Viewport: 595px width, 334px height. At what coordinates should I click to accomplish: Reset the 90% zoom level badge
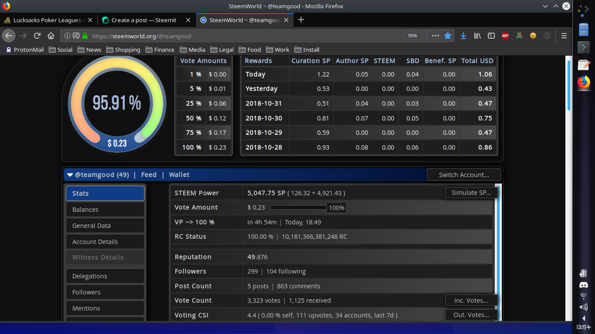tap(412, 36)
